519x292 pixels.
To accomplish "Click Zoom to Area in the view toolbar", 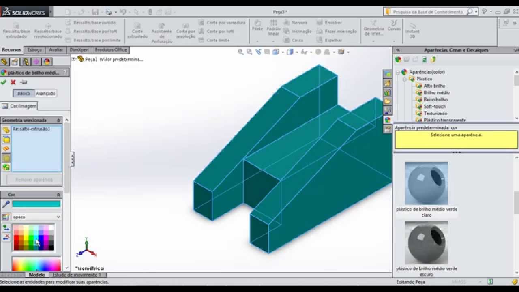I will [x=249, y=52].
